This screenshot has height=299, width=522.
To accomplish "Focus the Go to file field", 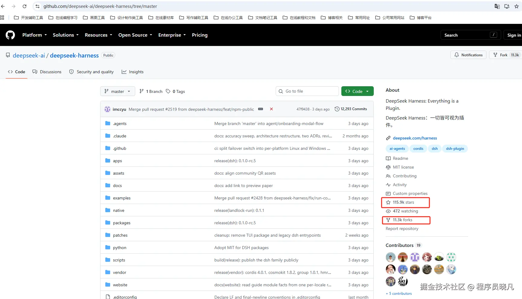I will point(307,91).
